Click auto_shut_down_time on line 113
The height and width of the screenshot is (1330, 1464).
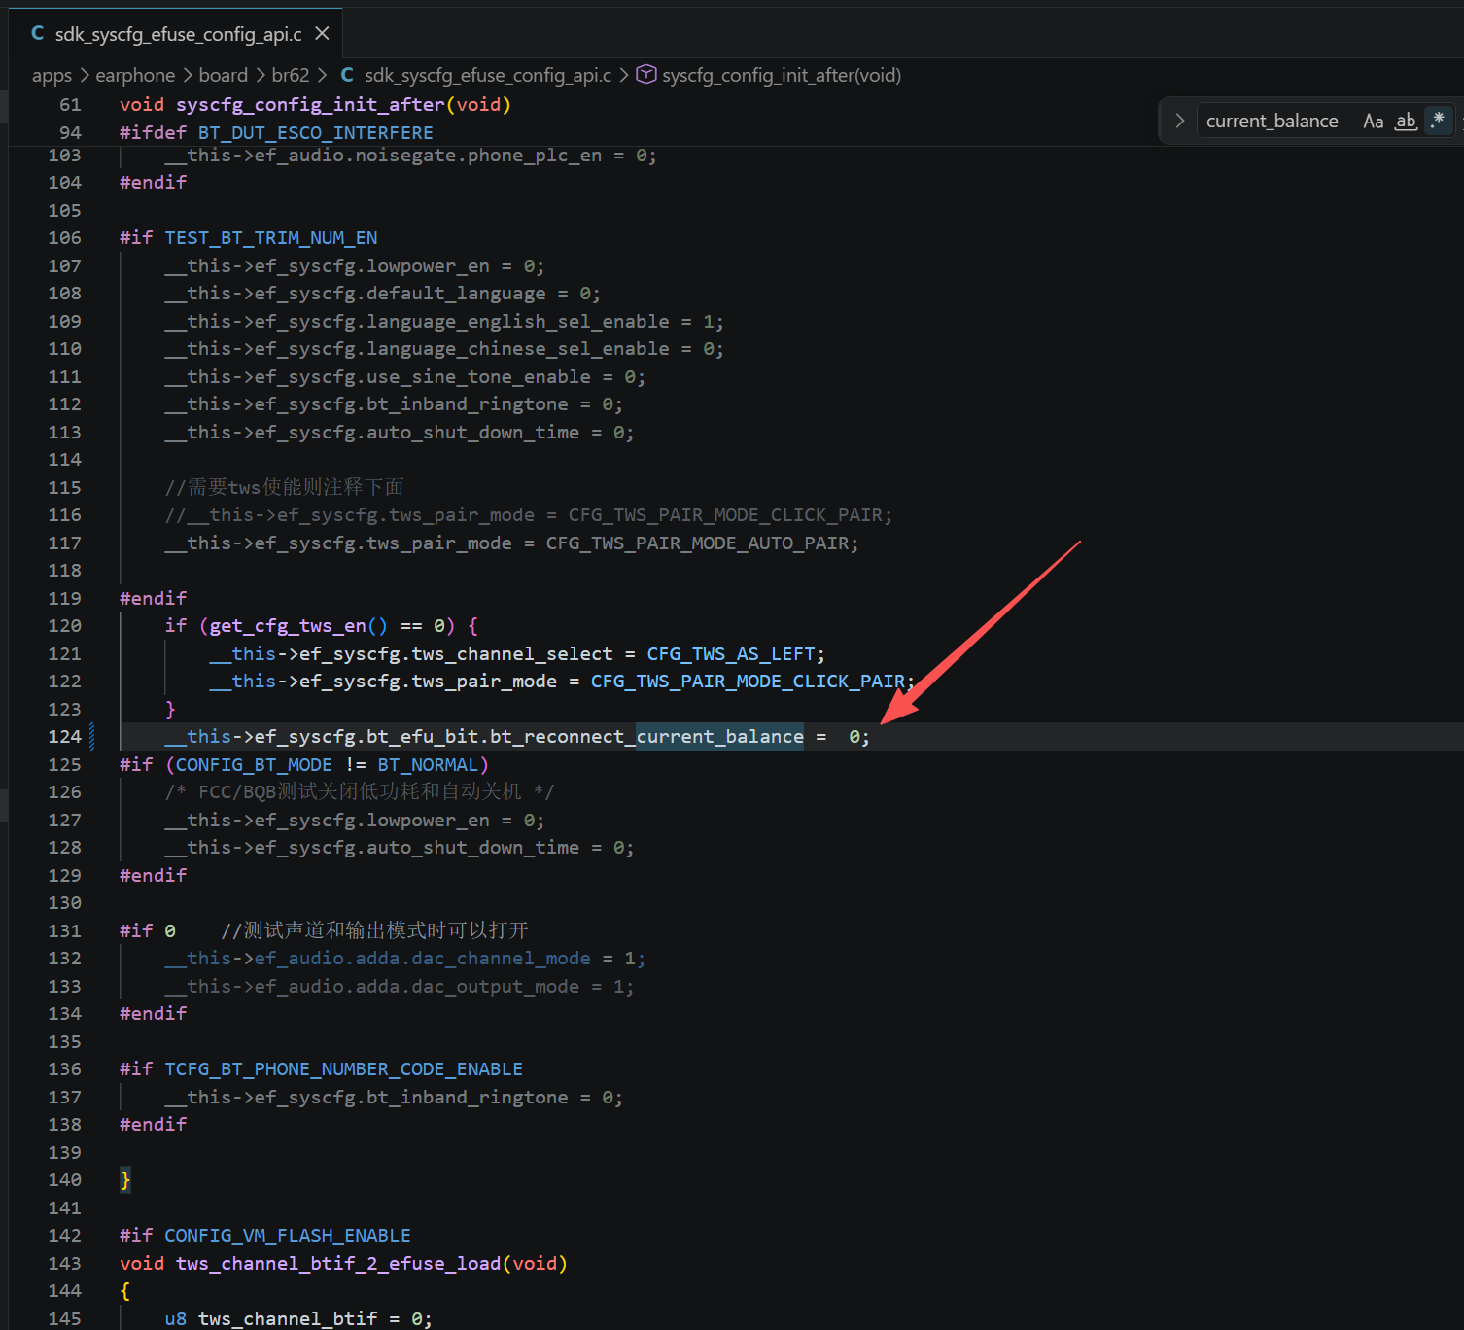click(x=472, y=432)
